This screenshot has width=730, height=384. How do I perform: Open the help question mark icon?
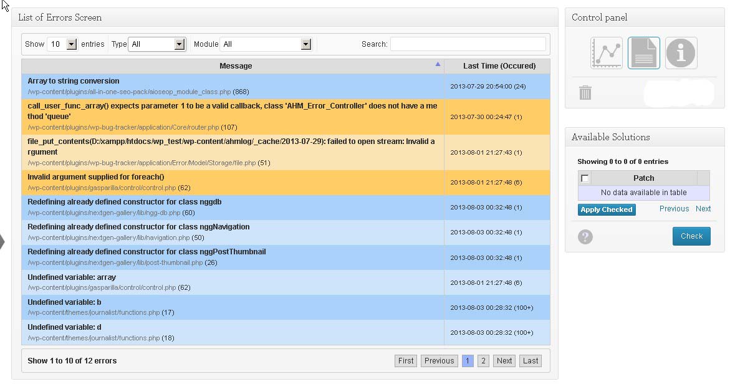click(585, 237)
